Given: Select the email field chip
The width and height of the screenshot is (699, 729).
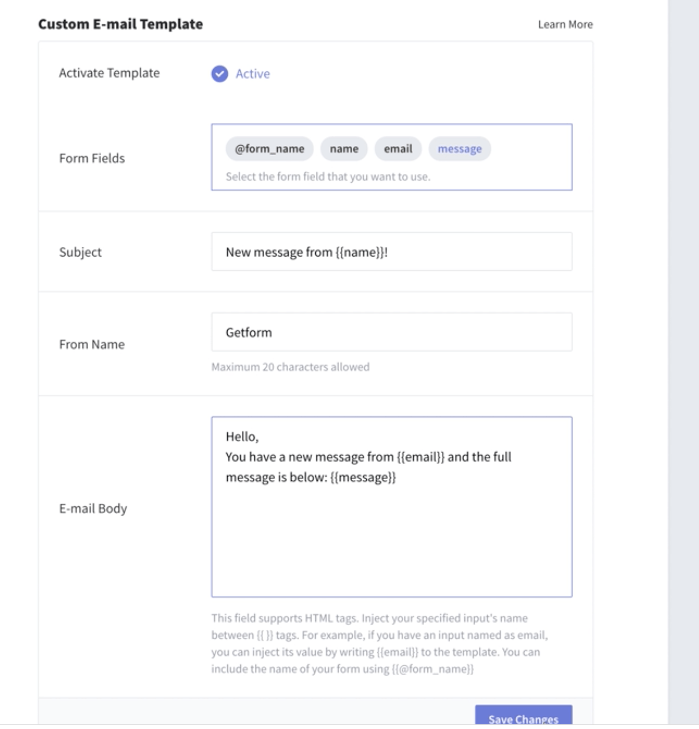Looking at the screenshot, I should (x=398, y=149).
